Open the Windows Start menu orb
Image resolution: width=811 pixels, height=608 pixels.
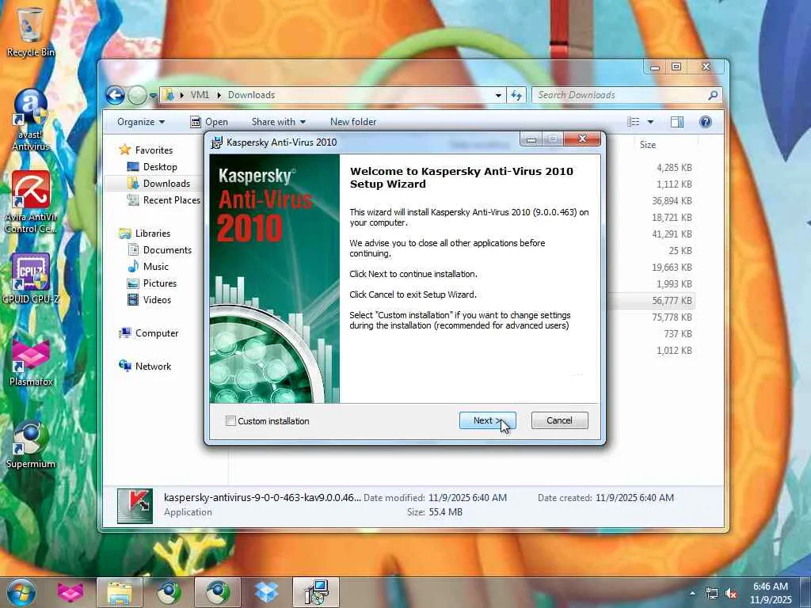click(x=21, y=592)
